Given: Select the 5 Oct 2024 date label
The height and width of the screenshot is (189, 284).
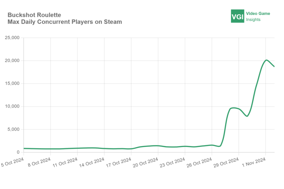Looking at the screenshot, I should (x=13, y=162).
